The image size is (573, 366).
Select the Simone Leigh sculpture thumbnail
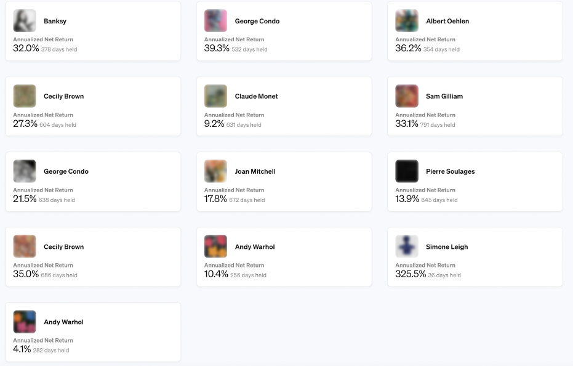pyautogui.click(x=407, y=246)
